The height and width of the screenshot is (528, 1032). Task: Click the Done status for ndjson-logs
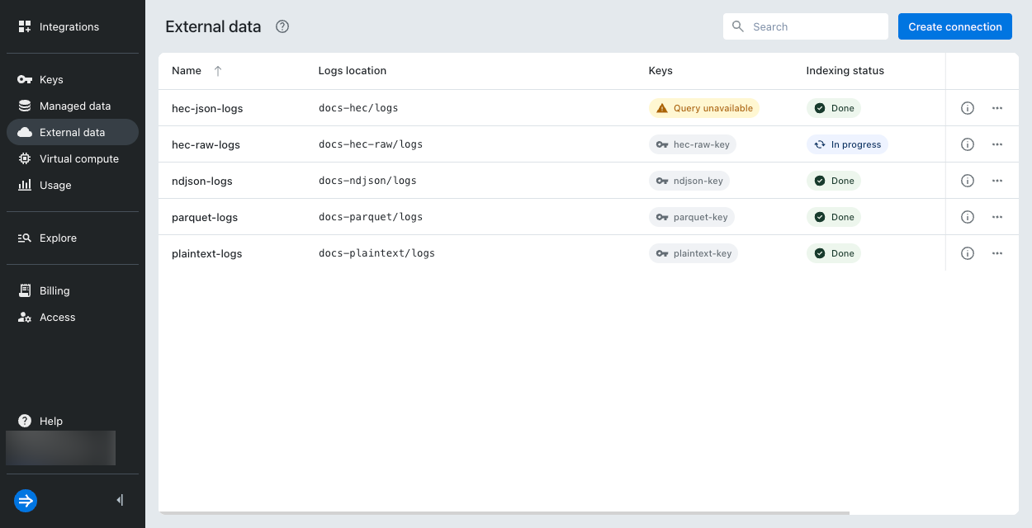[x=834, y=181]
